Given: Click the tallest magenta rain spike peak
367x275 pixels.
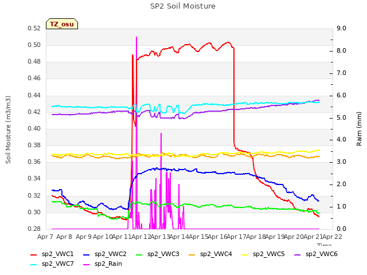Looking at the screenshot, I should (x=136, y=37).
